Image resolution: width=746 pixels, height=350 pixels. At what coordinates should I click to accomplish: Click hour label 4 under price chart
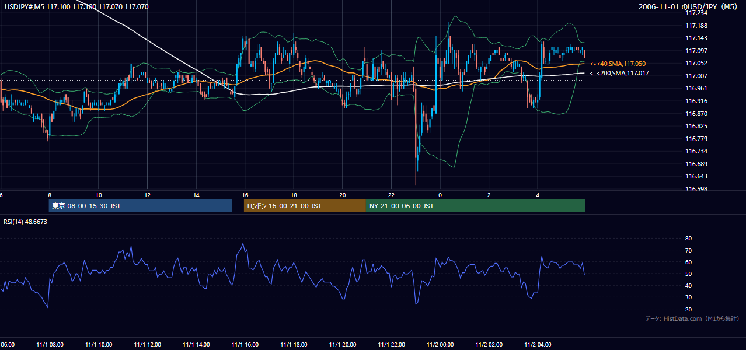tap(538, 195)
